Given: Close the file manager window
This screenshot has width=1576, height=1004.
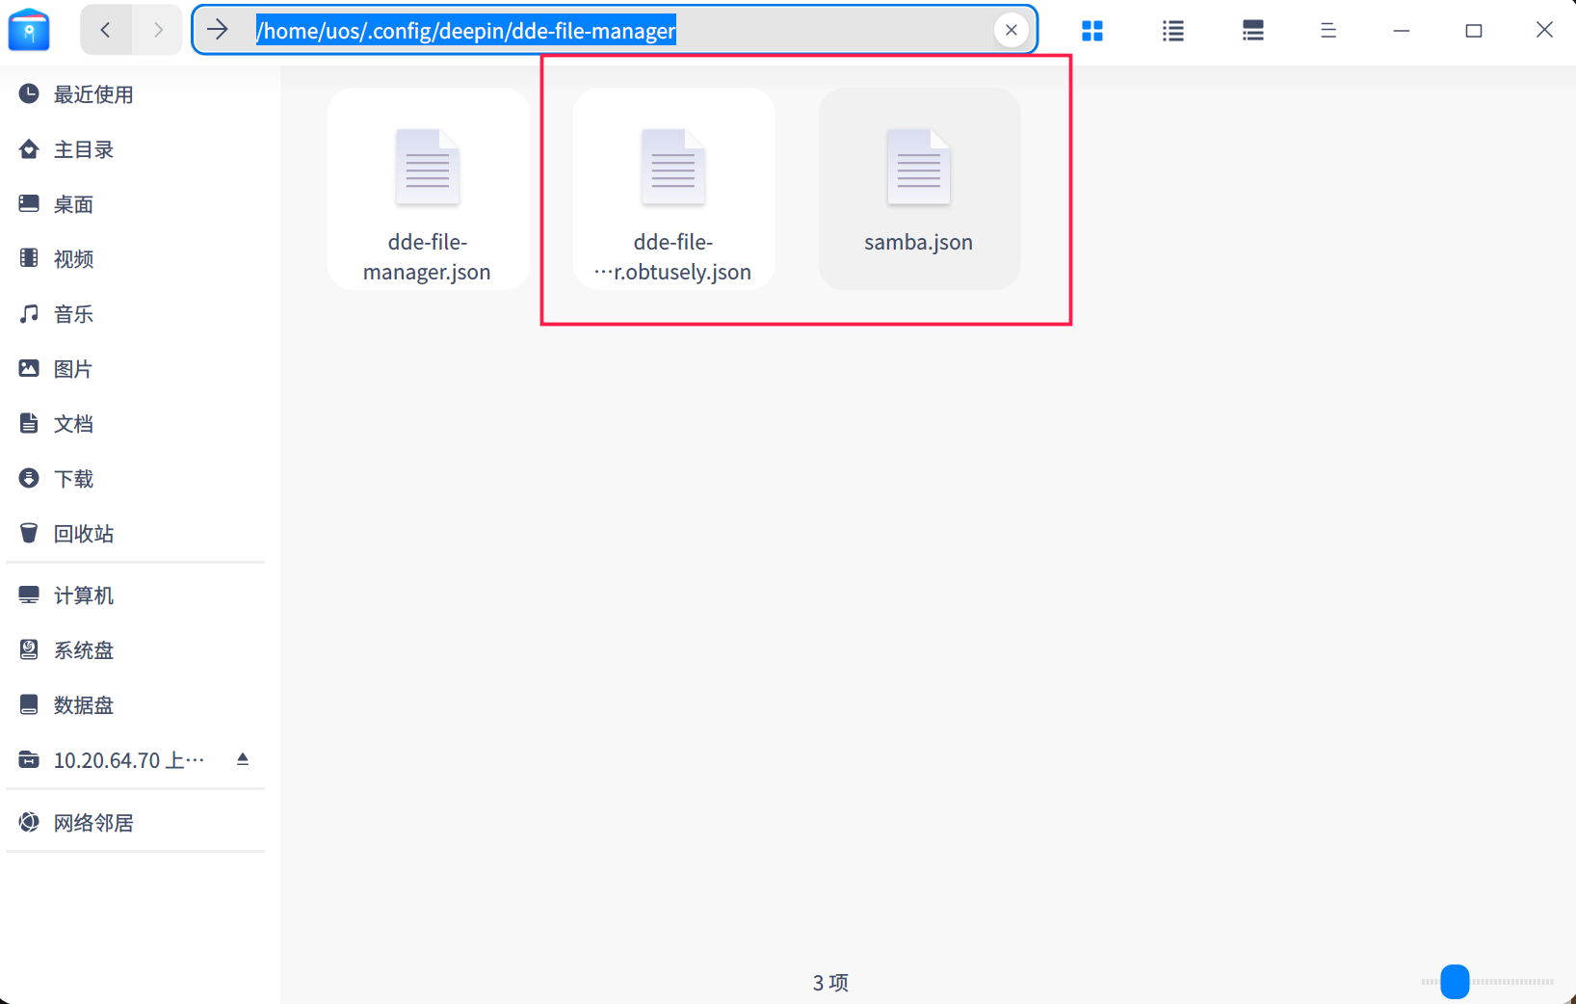Looking at the screenshot, I should 1544,30.
